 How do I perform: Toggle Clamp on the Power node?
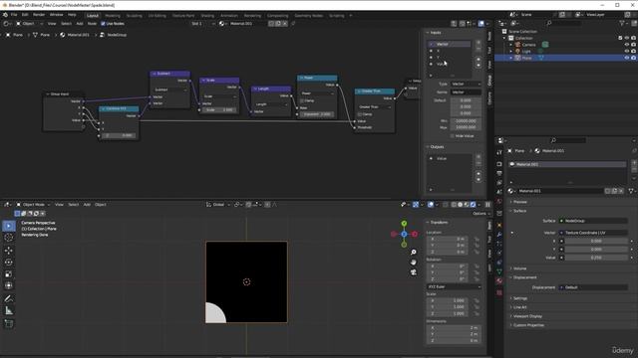(302, 100)
